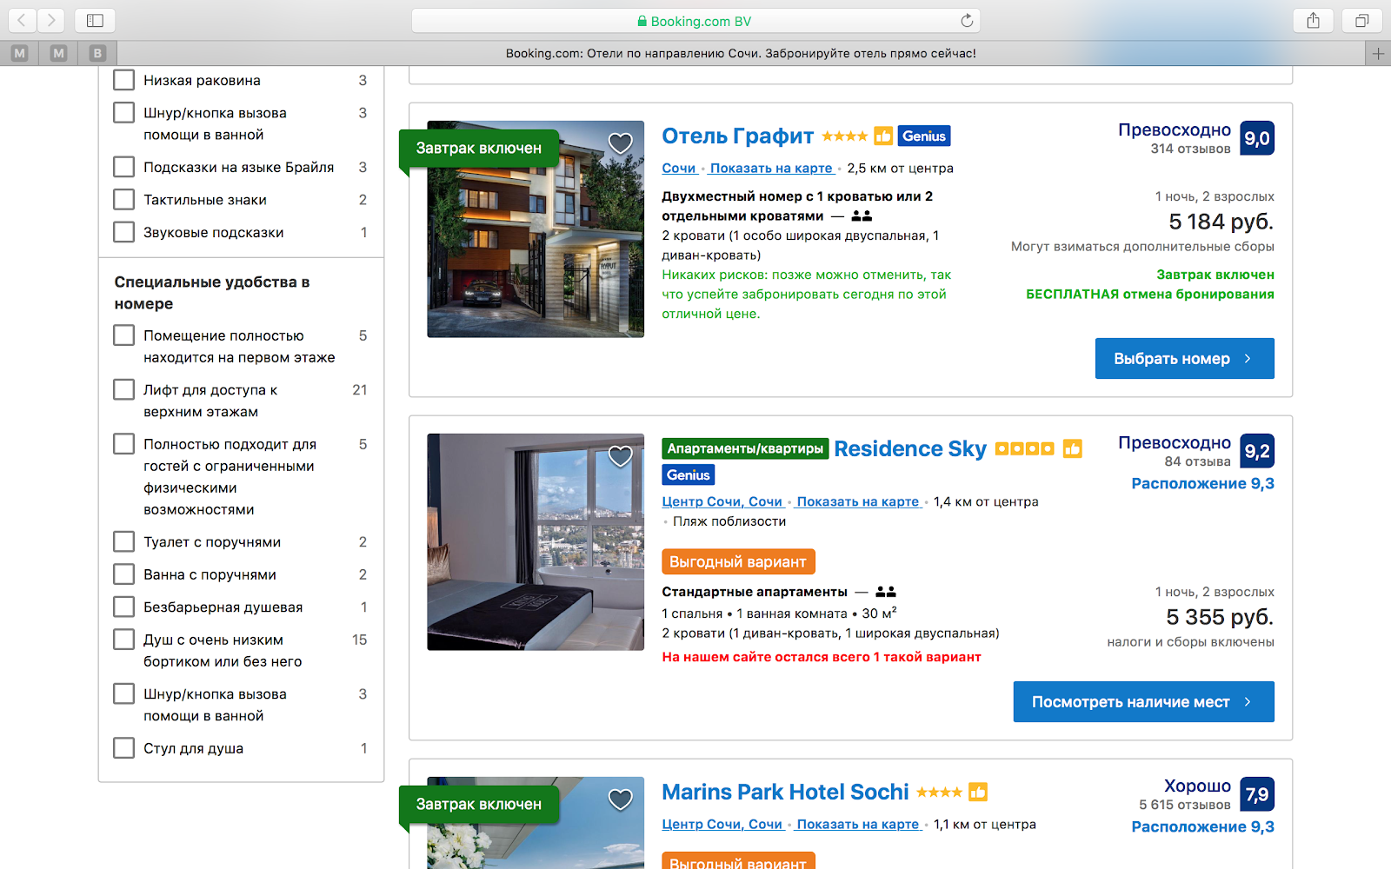Click Выбрать номер button
The height and width of the screenshot is (869, 1391).
(1184, 358)
